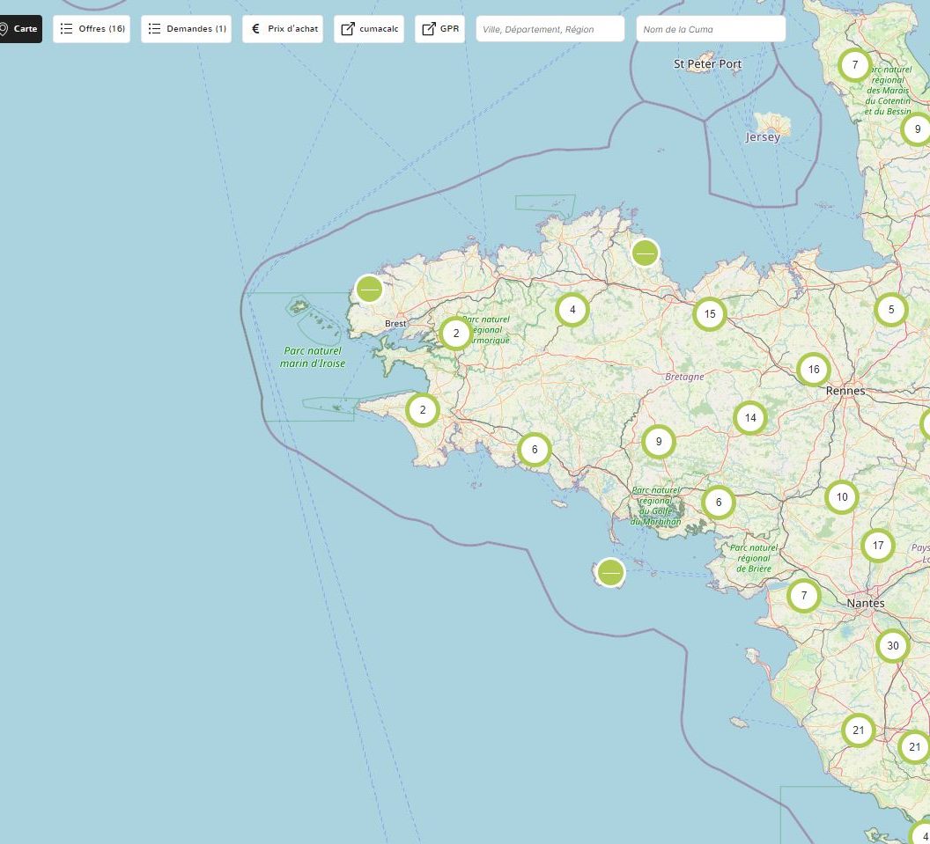Click the cluster marker numbered 14
Screen dimensions: 930x844
[749, 418]
